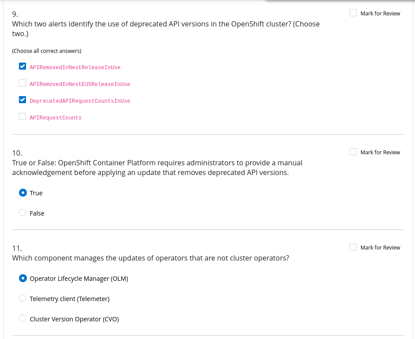Click the APIRemovedInNextReleaseInUse answer label text

75,67
